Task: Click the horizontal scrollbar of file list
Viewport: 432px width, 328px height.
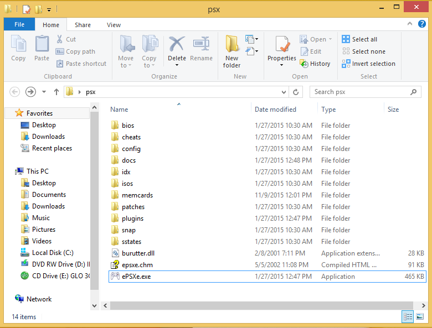Action: click(x=261, y=305)
